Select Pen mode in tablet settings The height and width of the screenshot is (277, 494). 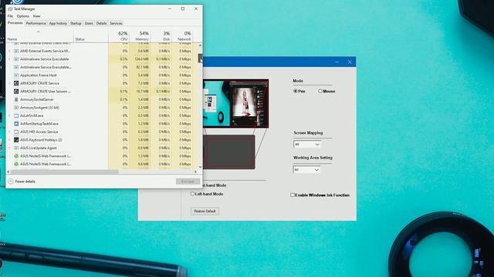pyautogui.click(x=296, y=91)
